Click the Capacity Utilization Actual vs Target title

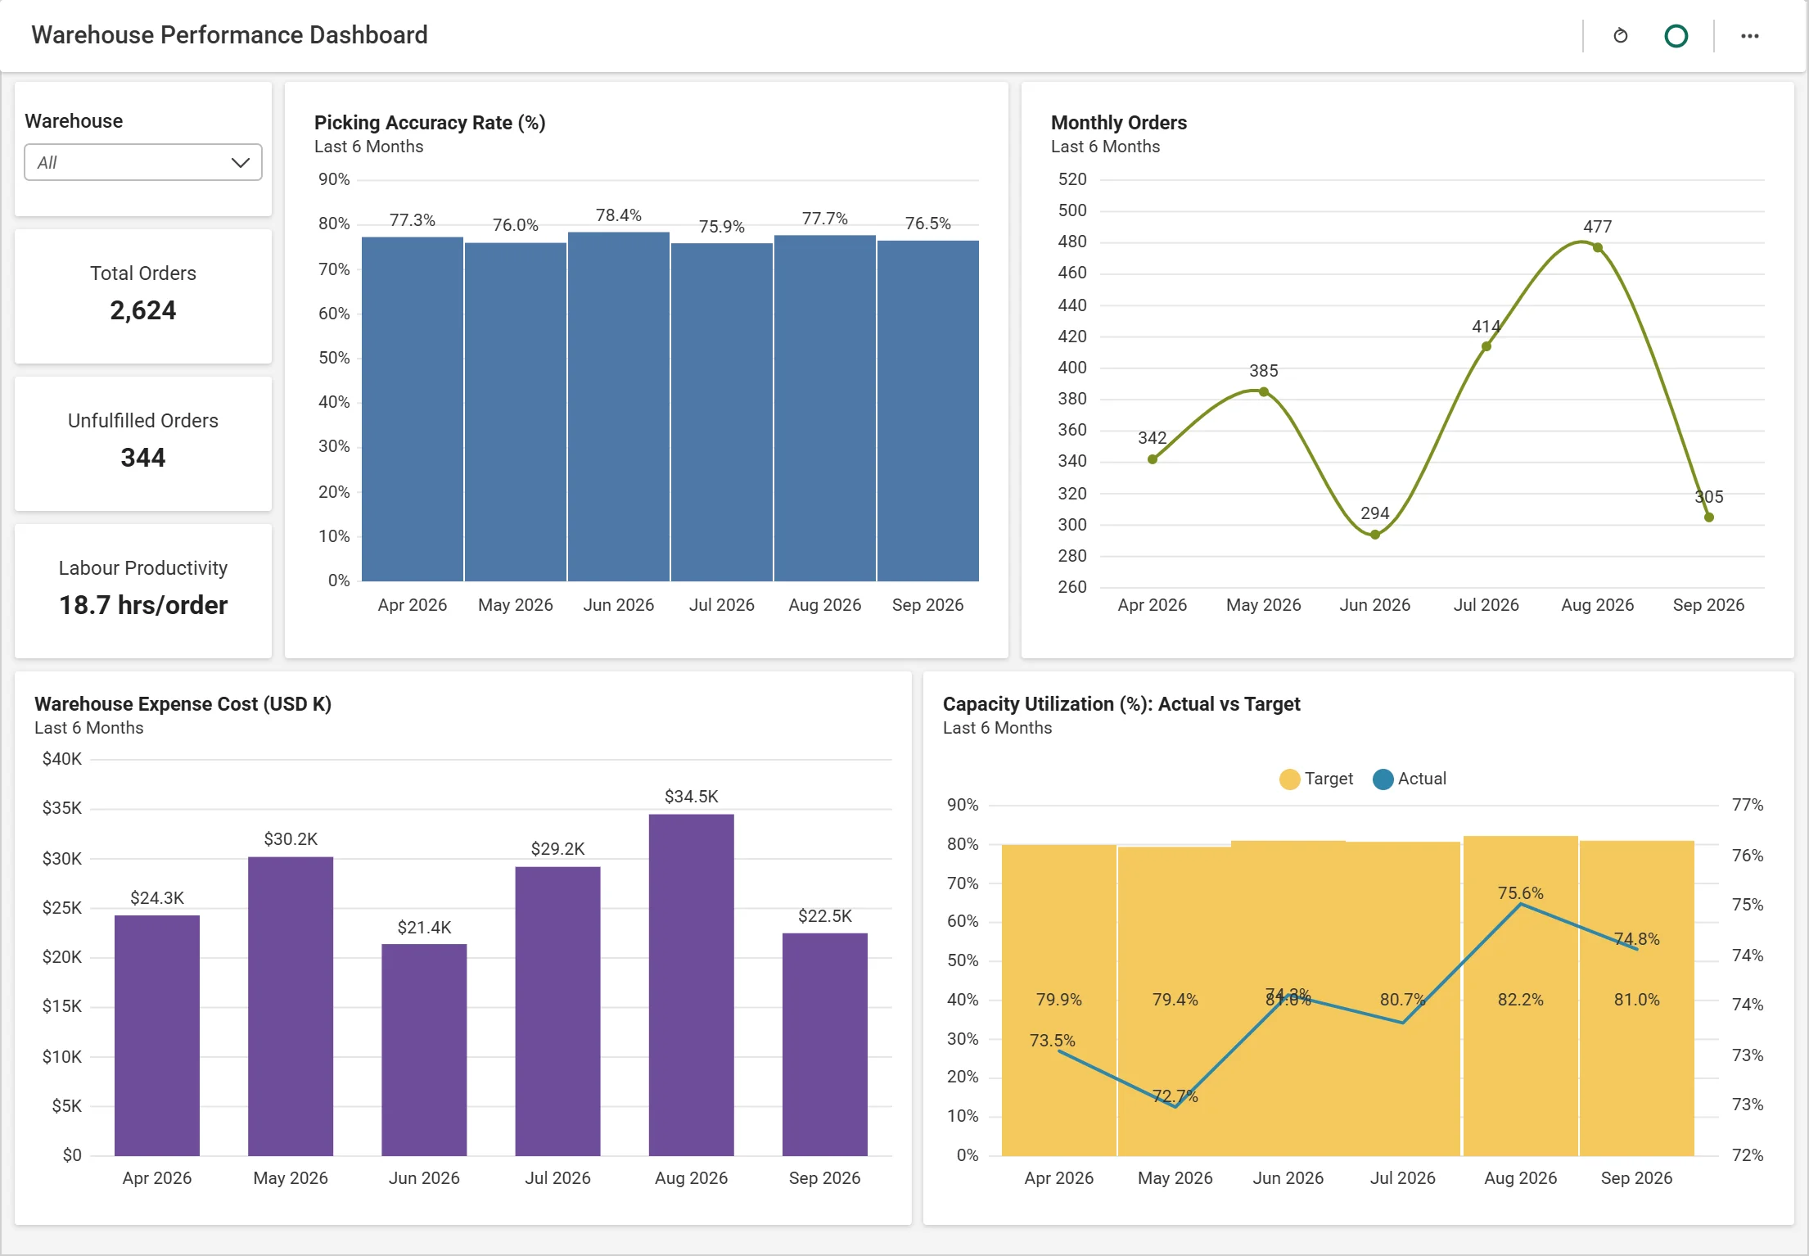[x=1121, y=704]
